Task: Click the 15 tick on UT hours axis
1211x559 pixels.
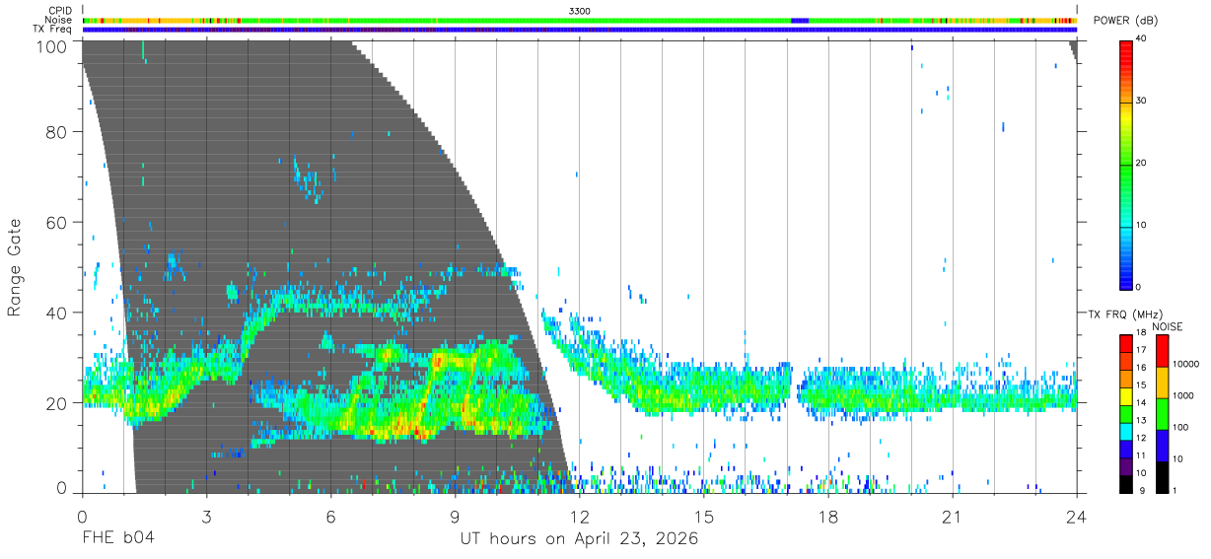Action: point(704,517)
